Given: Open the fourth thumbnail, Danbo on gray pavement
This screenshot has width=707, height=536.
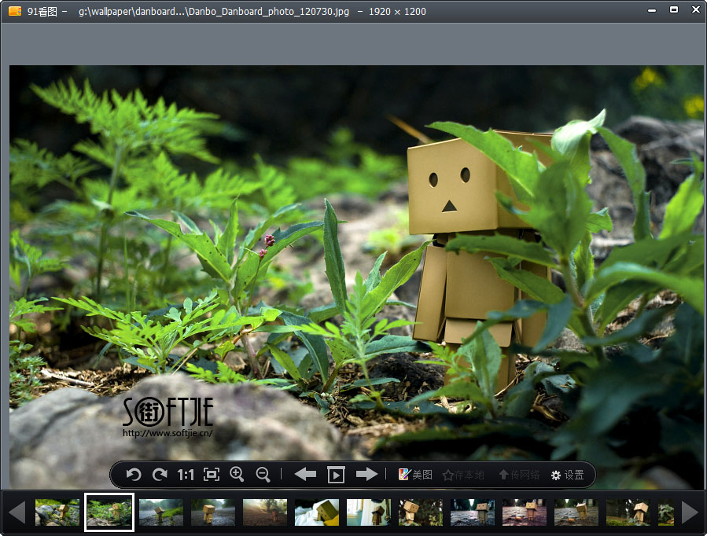Looking at the screenshot, I should (x=213, y=512).
